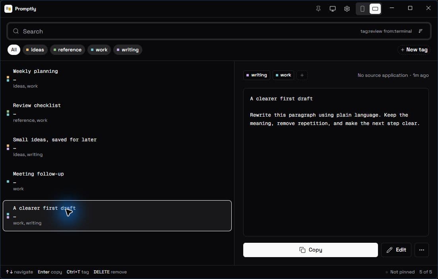Click the navigate arrows hint
The width and height of the screenshot is (438, 279).
coord(19,272)
